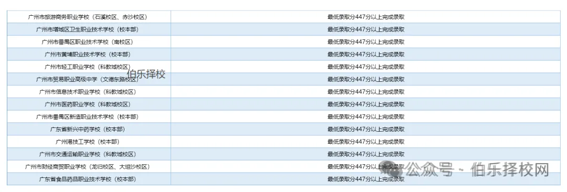Click 最低录取分447分 cell for 信息技术职业学校
The image size is (567, 192).
365,92
